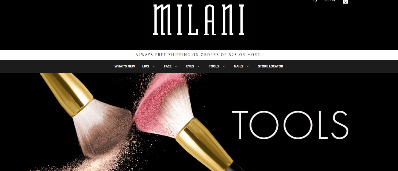Image resolution: width=398 pixels, height=171 pixels.
Task: Expand the Eyes dropdown arrow
Action: 198,67
